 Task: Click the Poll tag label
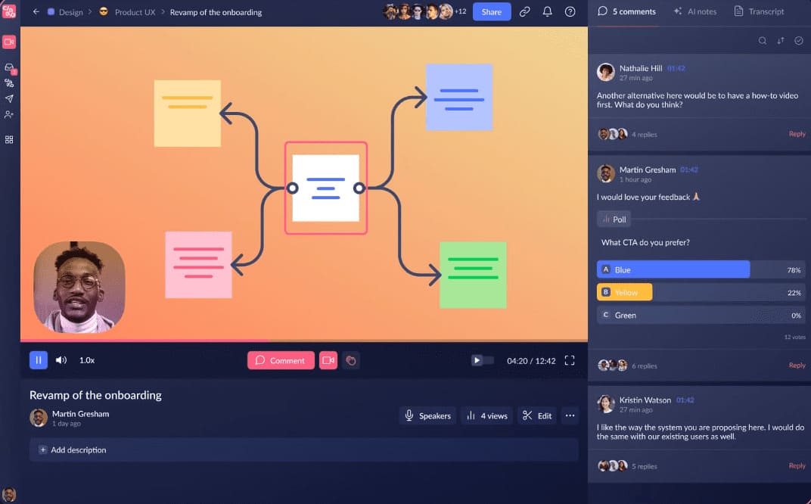(x=614, y=219)
